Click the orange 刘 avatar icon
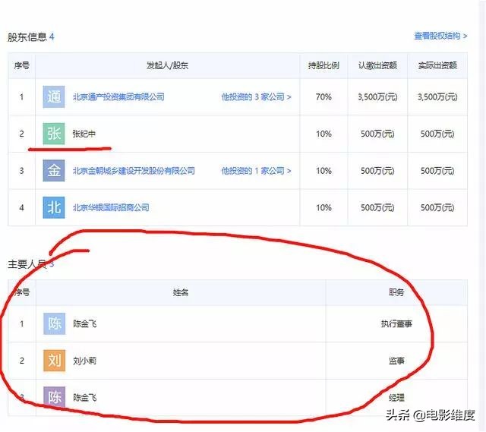Viewport: 486px width, 432px height. (x=54, y=361)
